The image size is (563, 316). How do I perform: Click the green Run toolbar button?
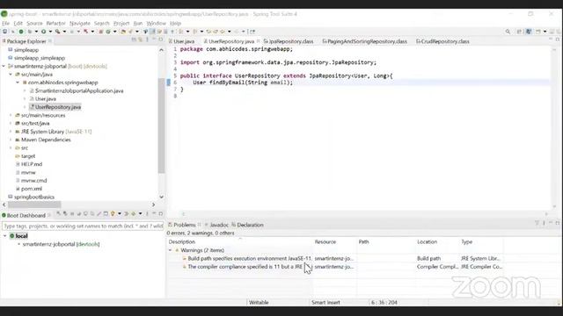pos(43,32)
